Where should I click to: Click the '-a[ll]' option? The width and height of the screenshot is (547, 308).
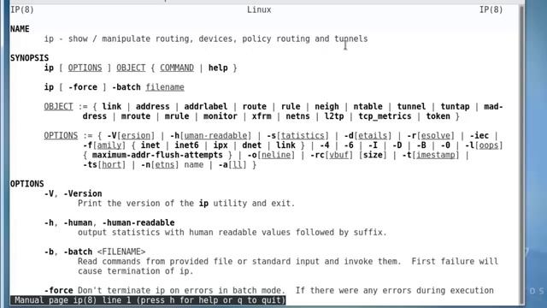[x=232, y=164]
